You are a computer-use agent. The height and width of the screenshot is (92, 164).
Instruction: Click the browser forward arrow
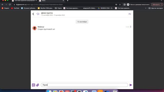(6, 5)
